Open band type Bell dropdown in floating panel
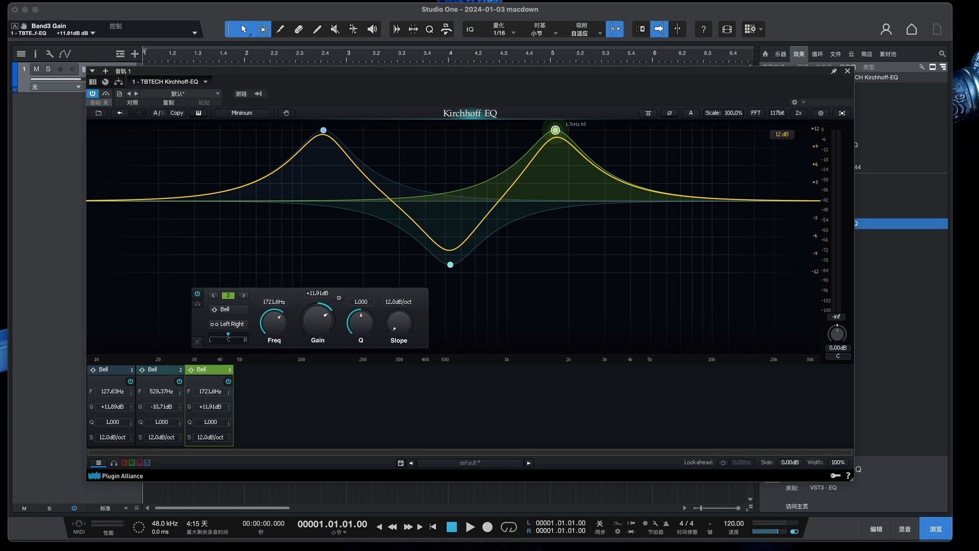This screenshot has width=979, height=551. (x=228, y=309)
